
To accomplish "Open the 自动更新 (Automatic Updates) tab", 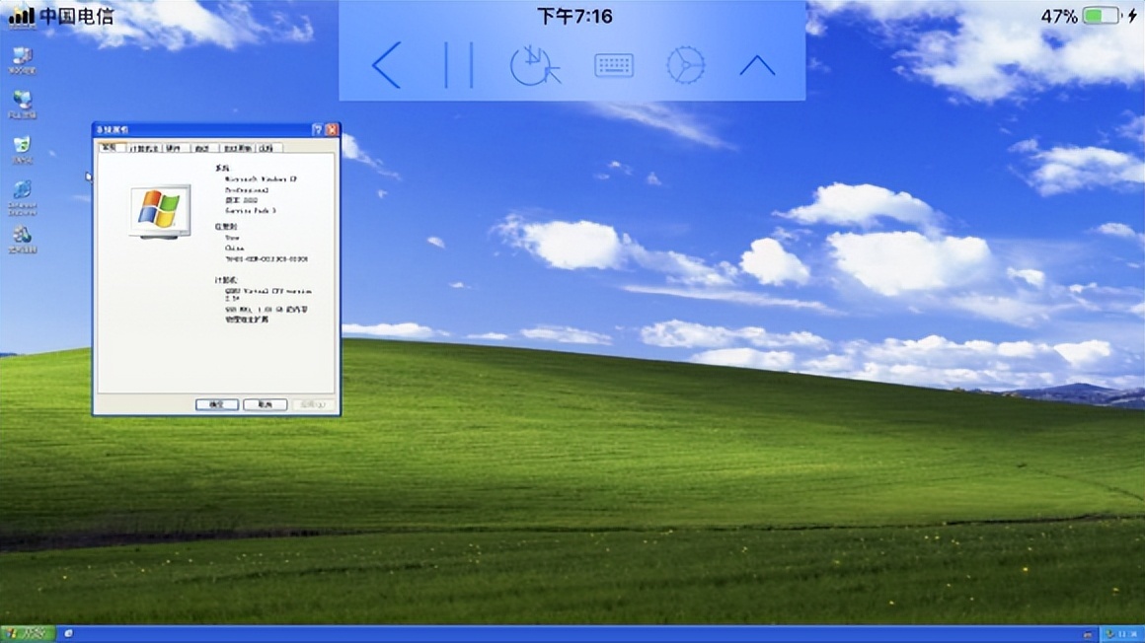I will point(238,148).
